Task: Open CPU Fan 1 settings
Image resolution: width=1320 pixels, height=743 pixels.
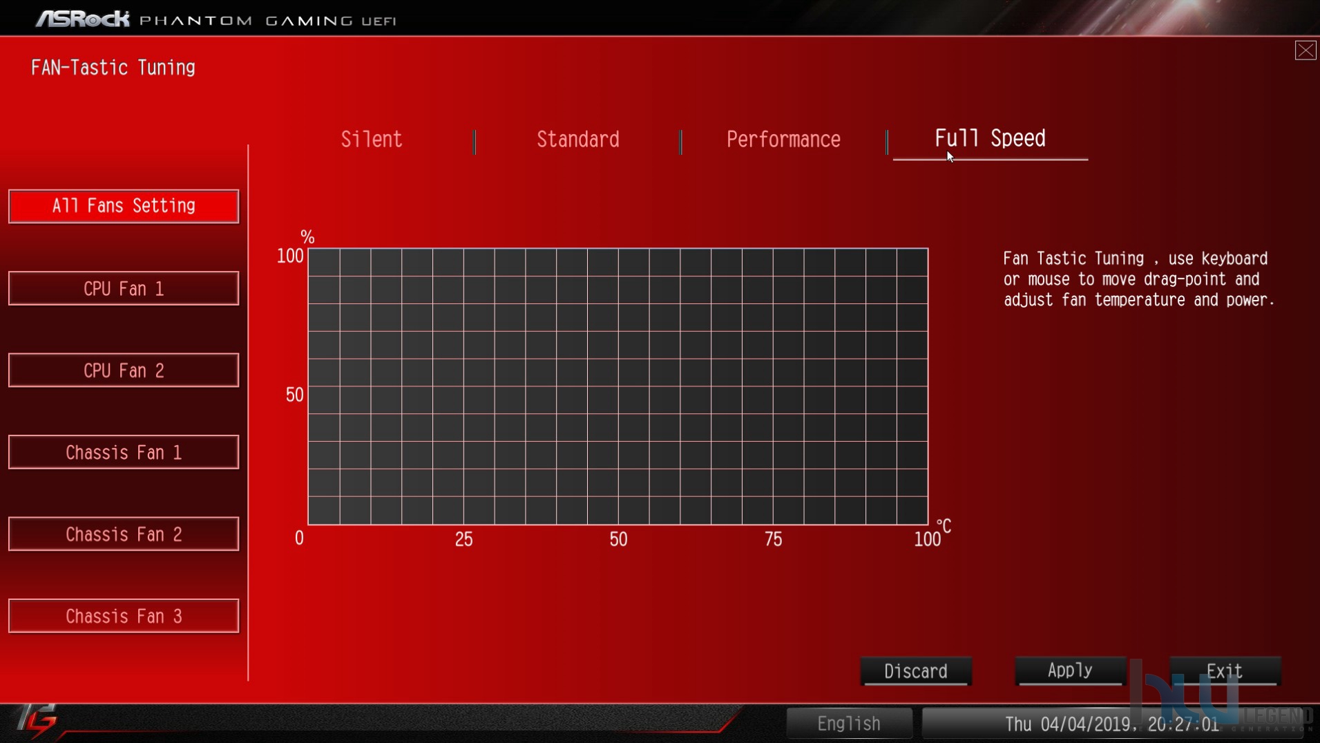Action: 124,288
